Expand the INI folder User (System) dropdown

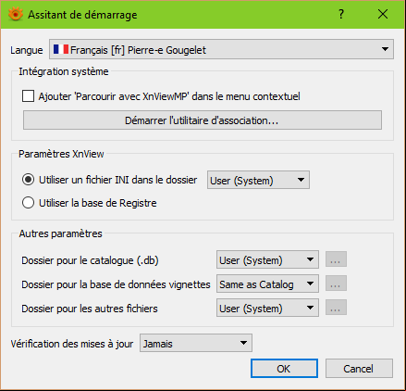(258, 180)
